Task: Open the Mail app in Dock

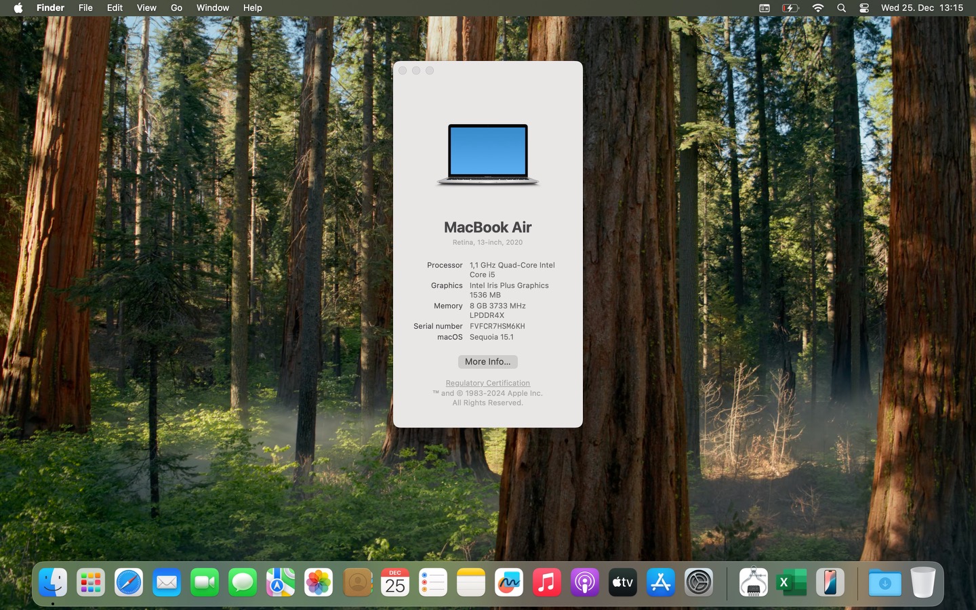Action: [x=167, y=582]
